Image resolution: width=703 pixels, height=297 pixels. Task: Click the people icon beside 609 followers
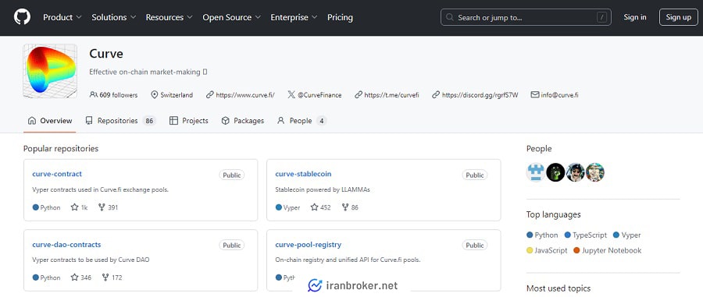[x=94, y=95]
